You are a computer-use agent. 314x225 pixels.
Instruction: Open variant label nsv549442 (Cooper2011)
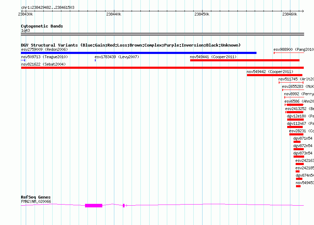pos(270,72)
